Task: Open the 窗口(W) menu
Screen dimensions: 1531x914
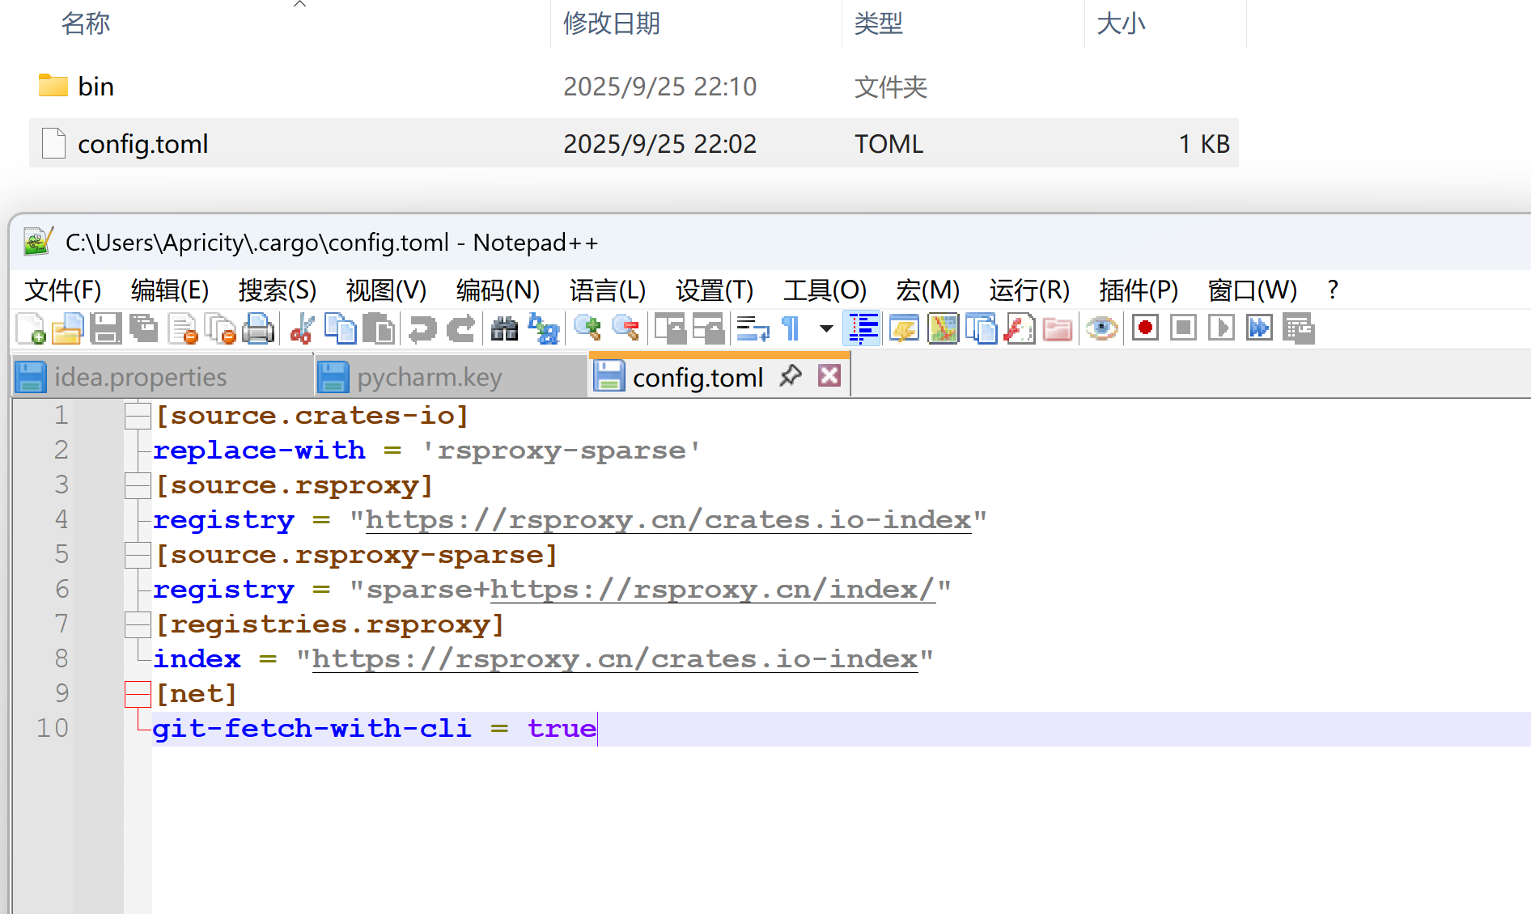Action: click(x=1252, y=290)
